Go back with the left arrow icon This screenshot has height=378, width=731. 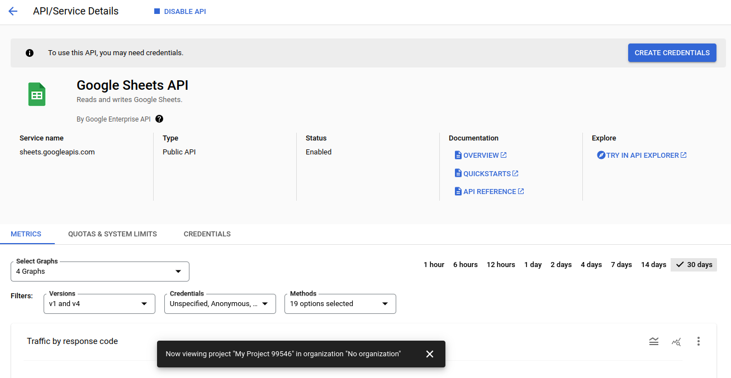click(x=13, y=11)
